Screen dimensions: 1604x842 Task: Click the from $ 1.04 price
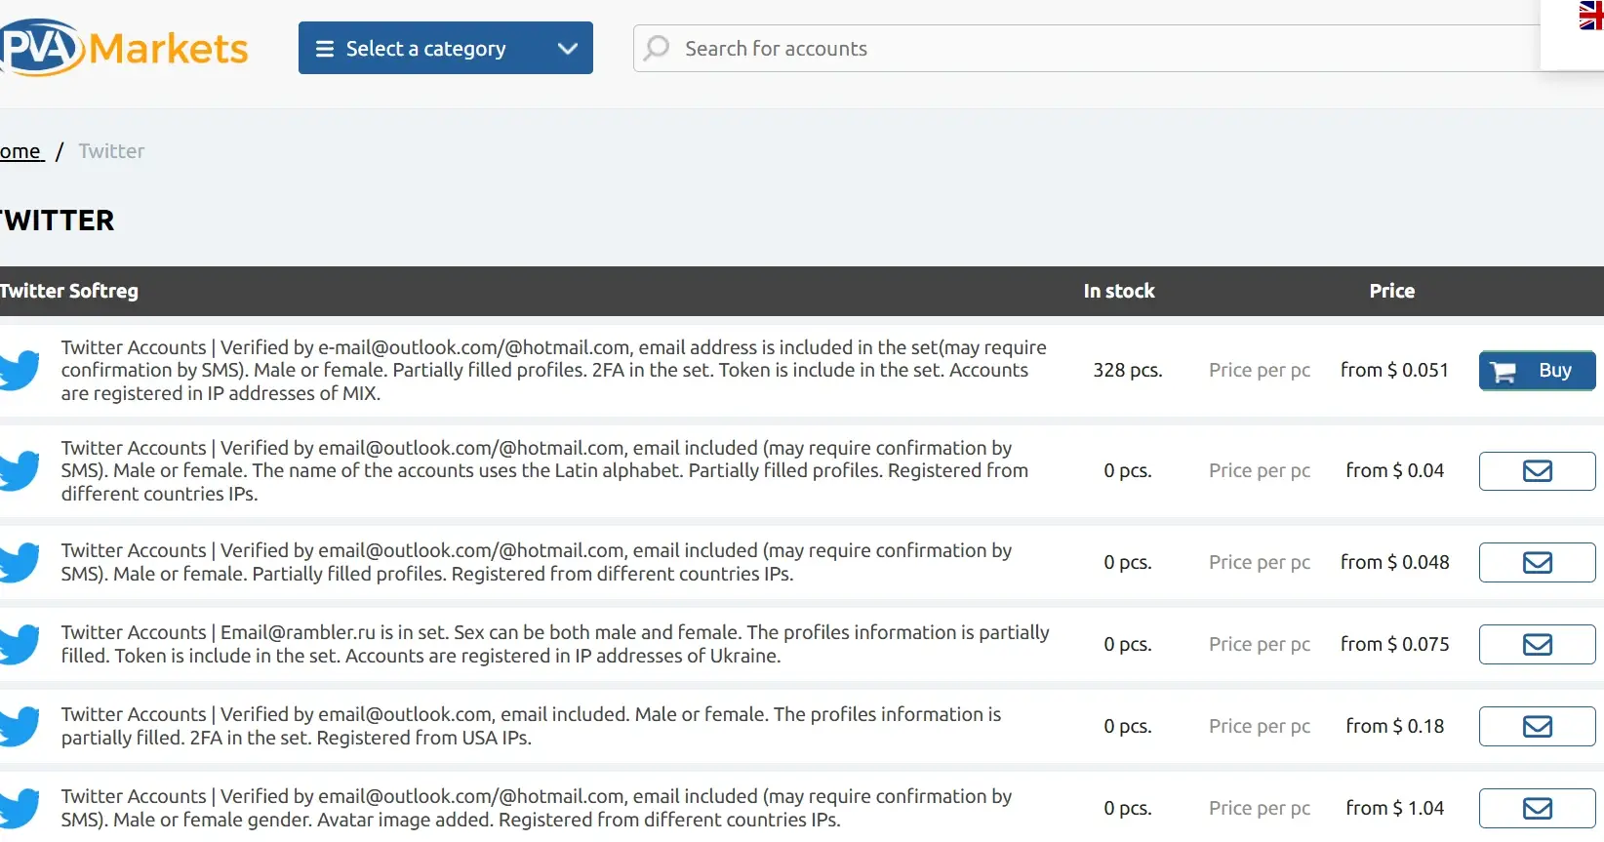pos(1394,809)
